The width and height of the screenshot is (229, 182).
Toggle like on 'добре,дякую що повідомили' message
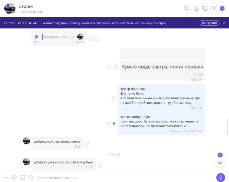click(87, 144)
